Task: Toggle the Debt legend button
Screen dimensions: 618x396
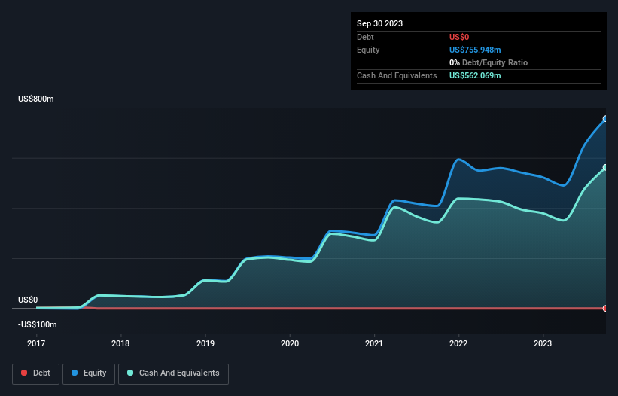Action: pos(35,373)
